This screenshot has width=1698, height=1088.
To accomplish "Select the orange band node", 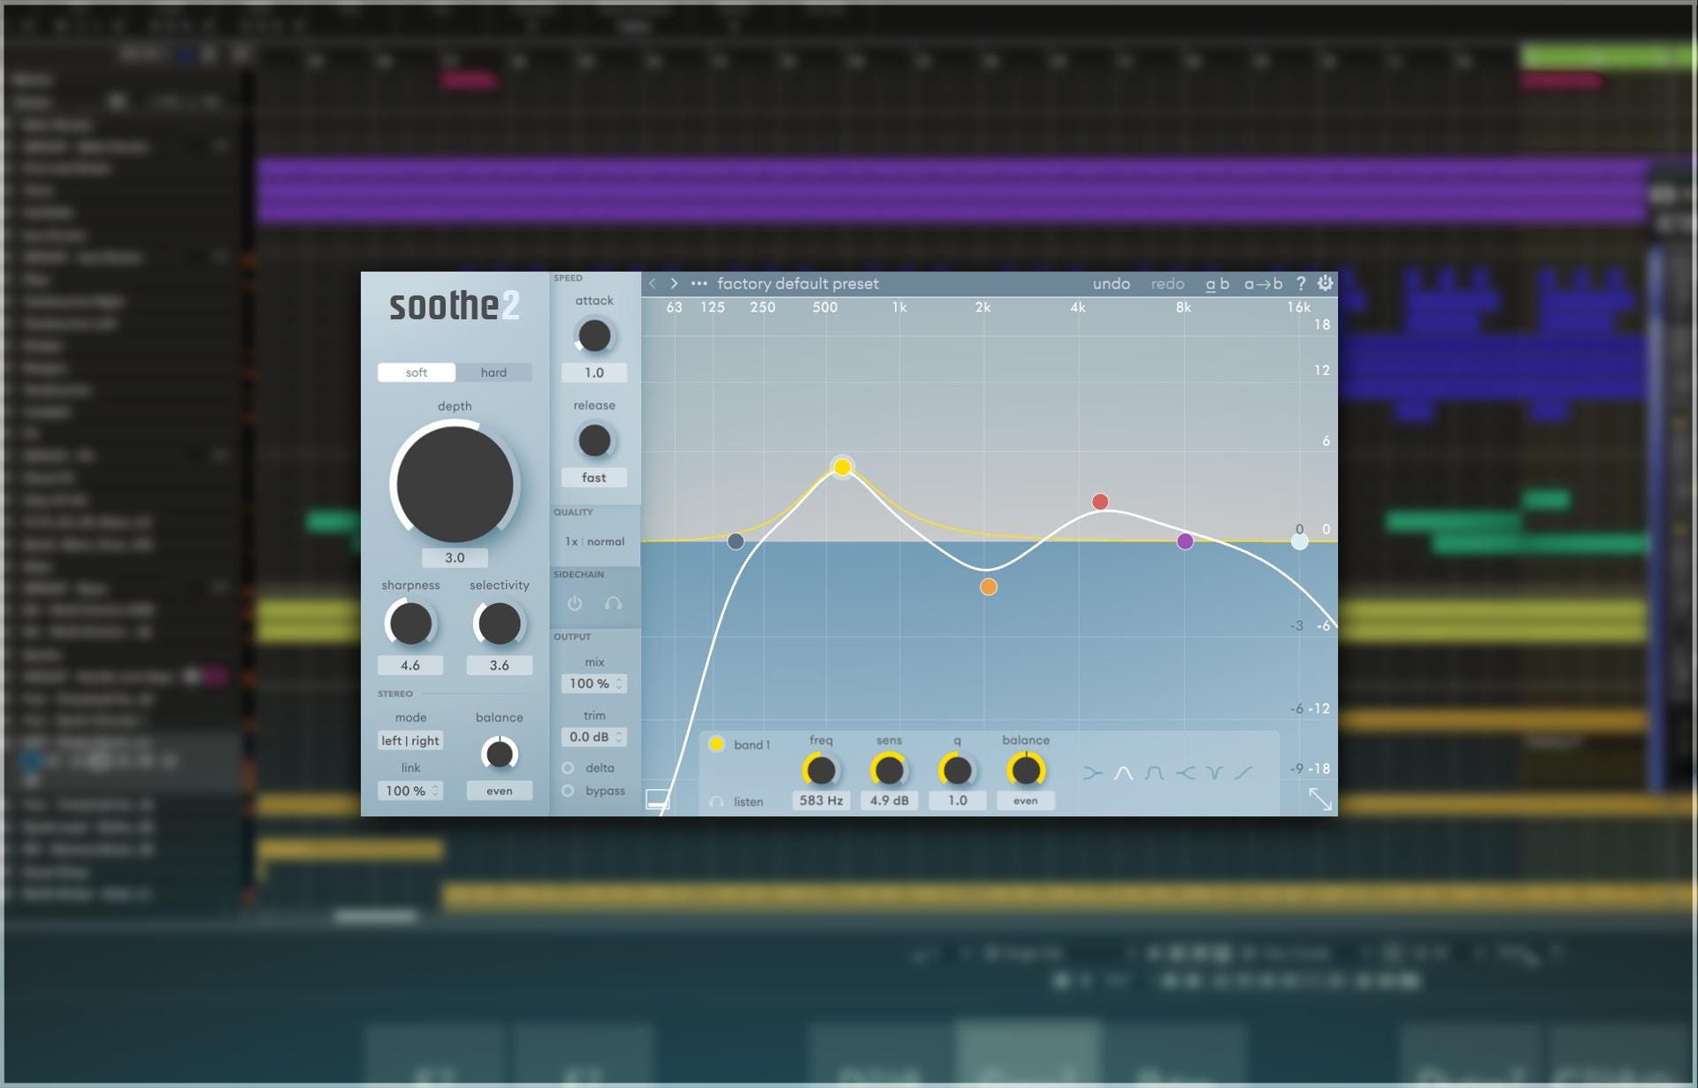I will point(989,586).
